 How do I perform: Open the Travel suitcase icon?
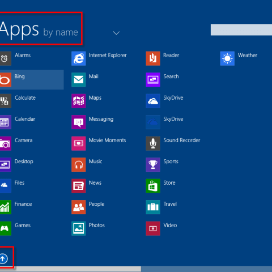click(153, 207)
